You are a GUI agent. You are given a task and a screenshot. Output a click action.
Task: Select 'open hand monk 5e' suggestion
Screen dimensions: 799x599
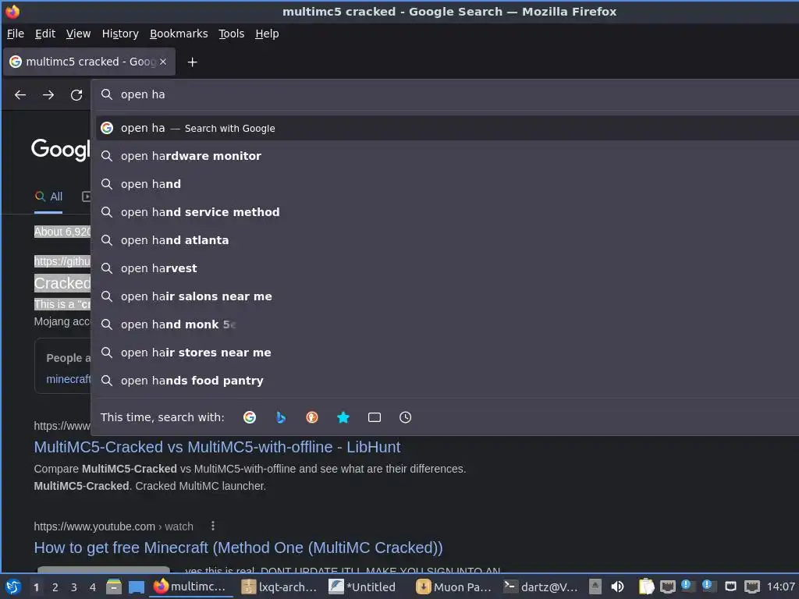(447, 324)
